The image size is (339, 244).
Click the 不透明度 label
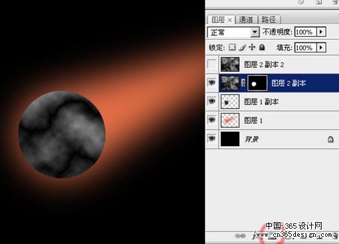pyautogui.click(x=277, y=32)
